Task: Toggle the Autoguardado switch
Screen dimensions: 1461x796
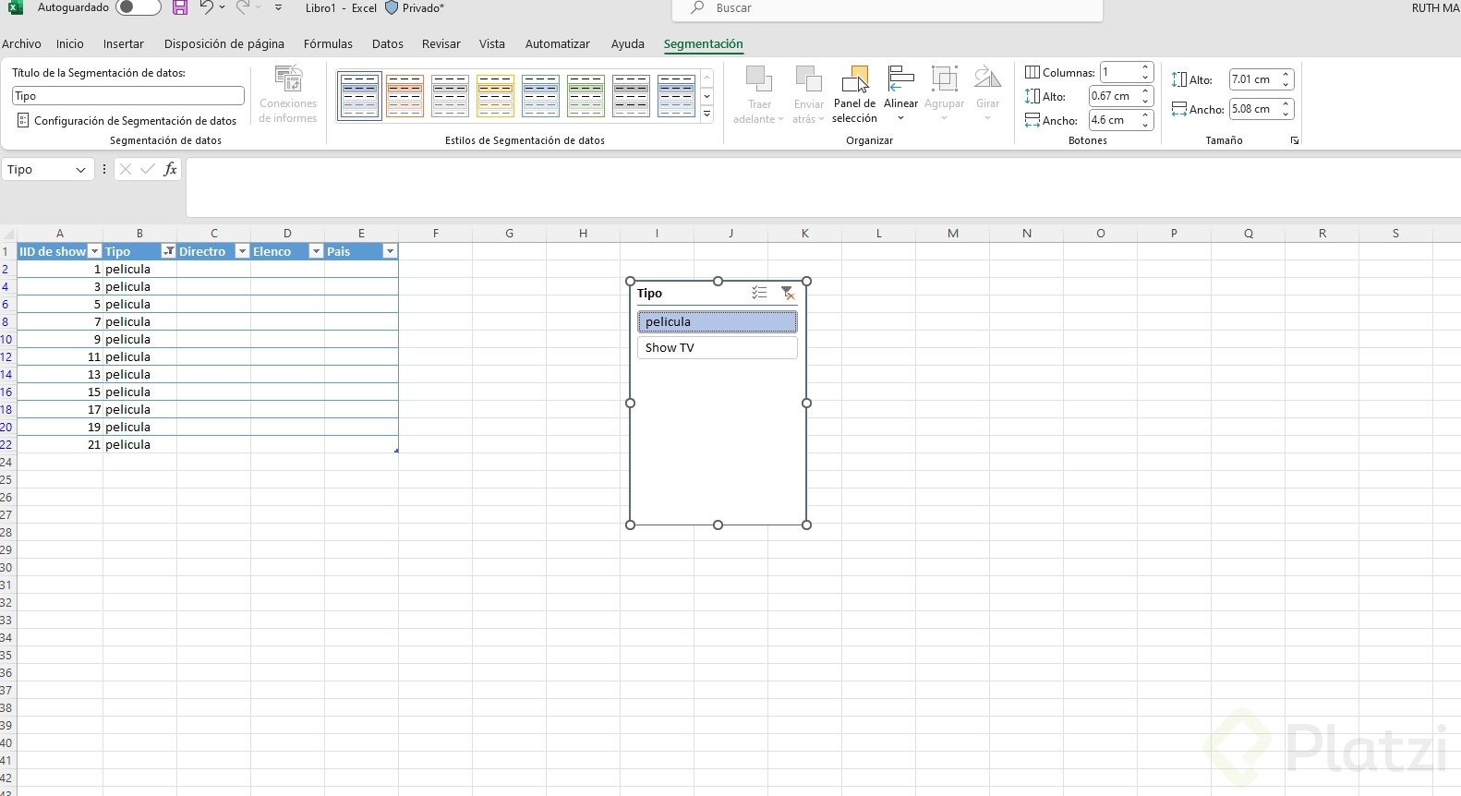Action: (138, 7)
